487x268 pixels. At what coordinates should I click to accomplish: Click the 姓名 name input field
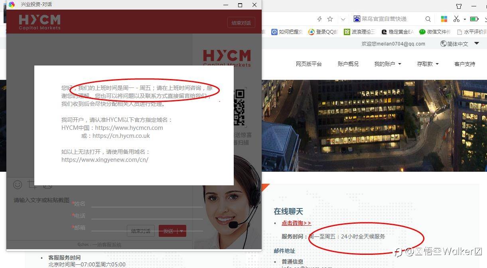pyautogui.click(x=147, y=204)
